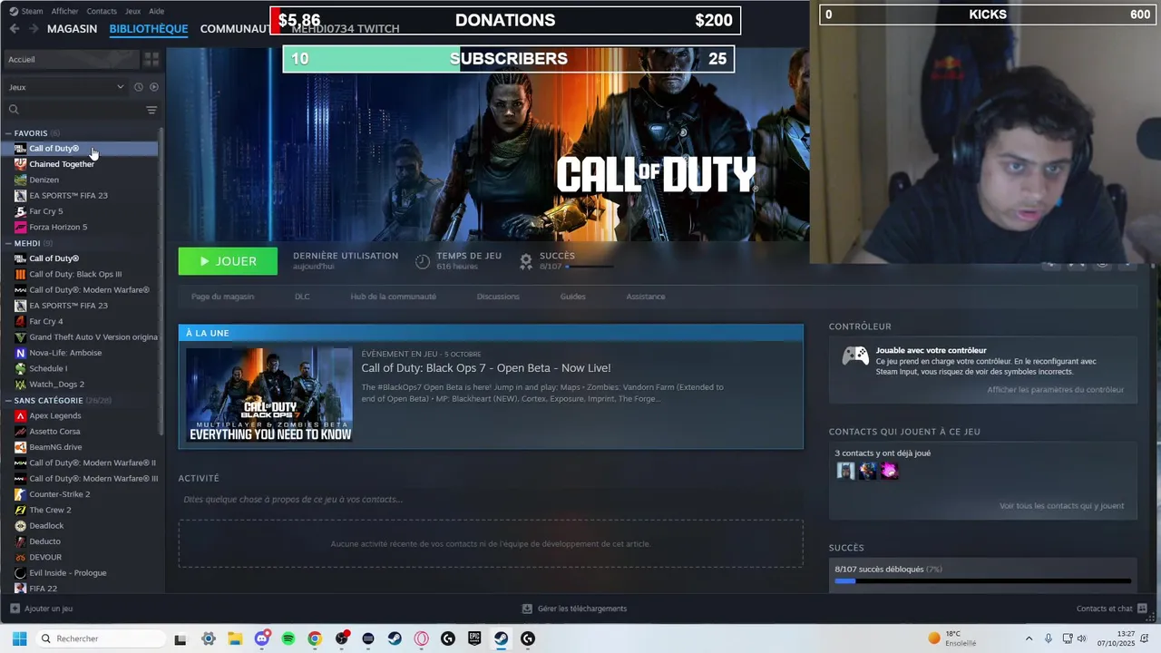Click the library sidebar scrollbar
The image size is (1161, 653).
tap(161, 281)
